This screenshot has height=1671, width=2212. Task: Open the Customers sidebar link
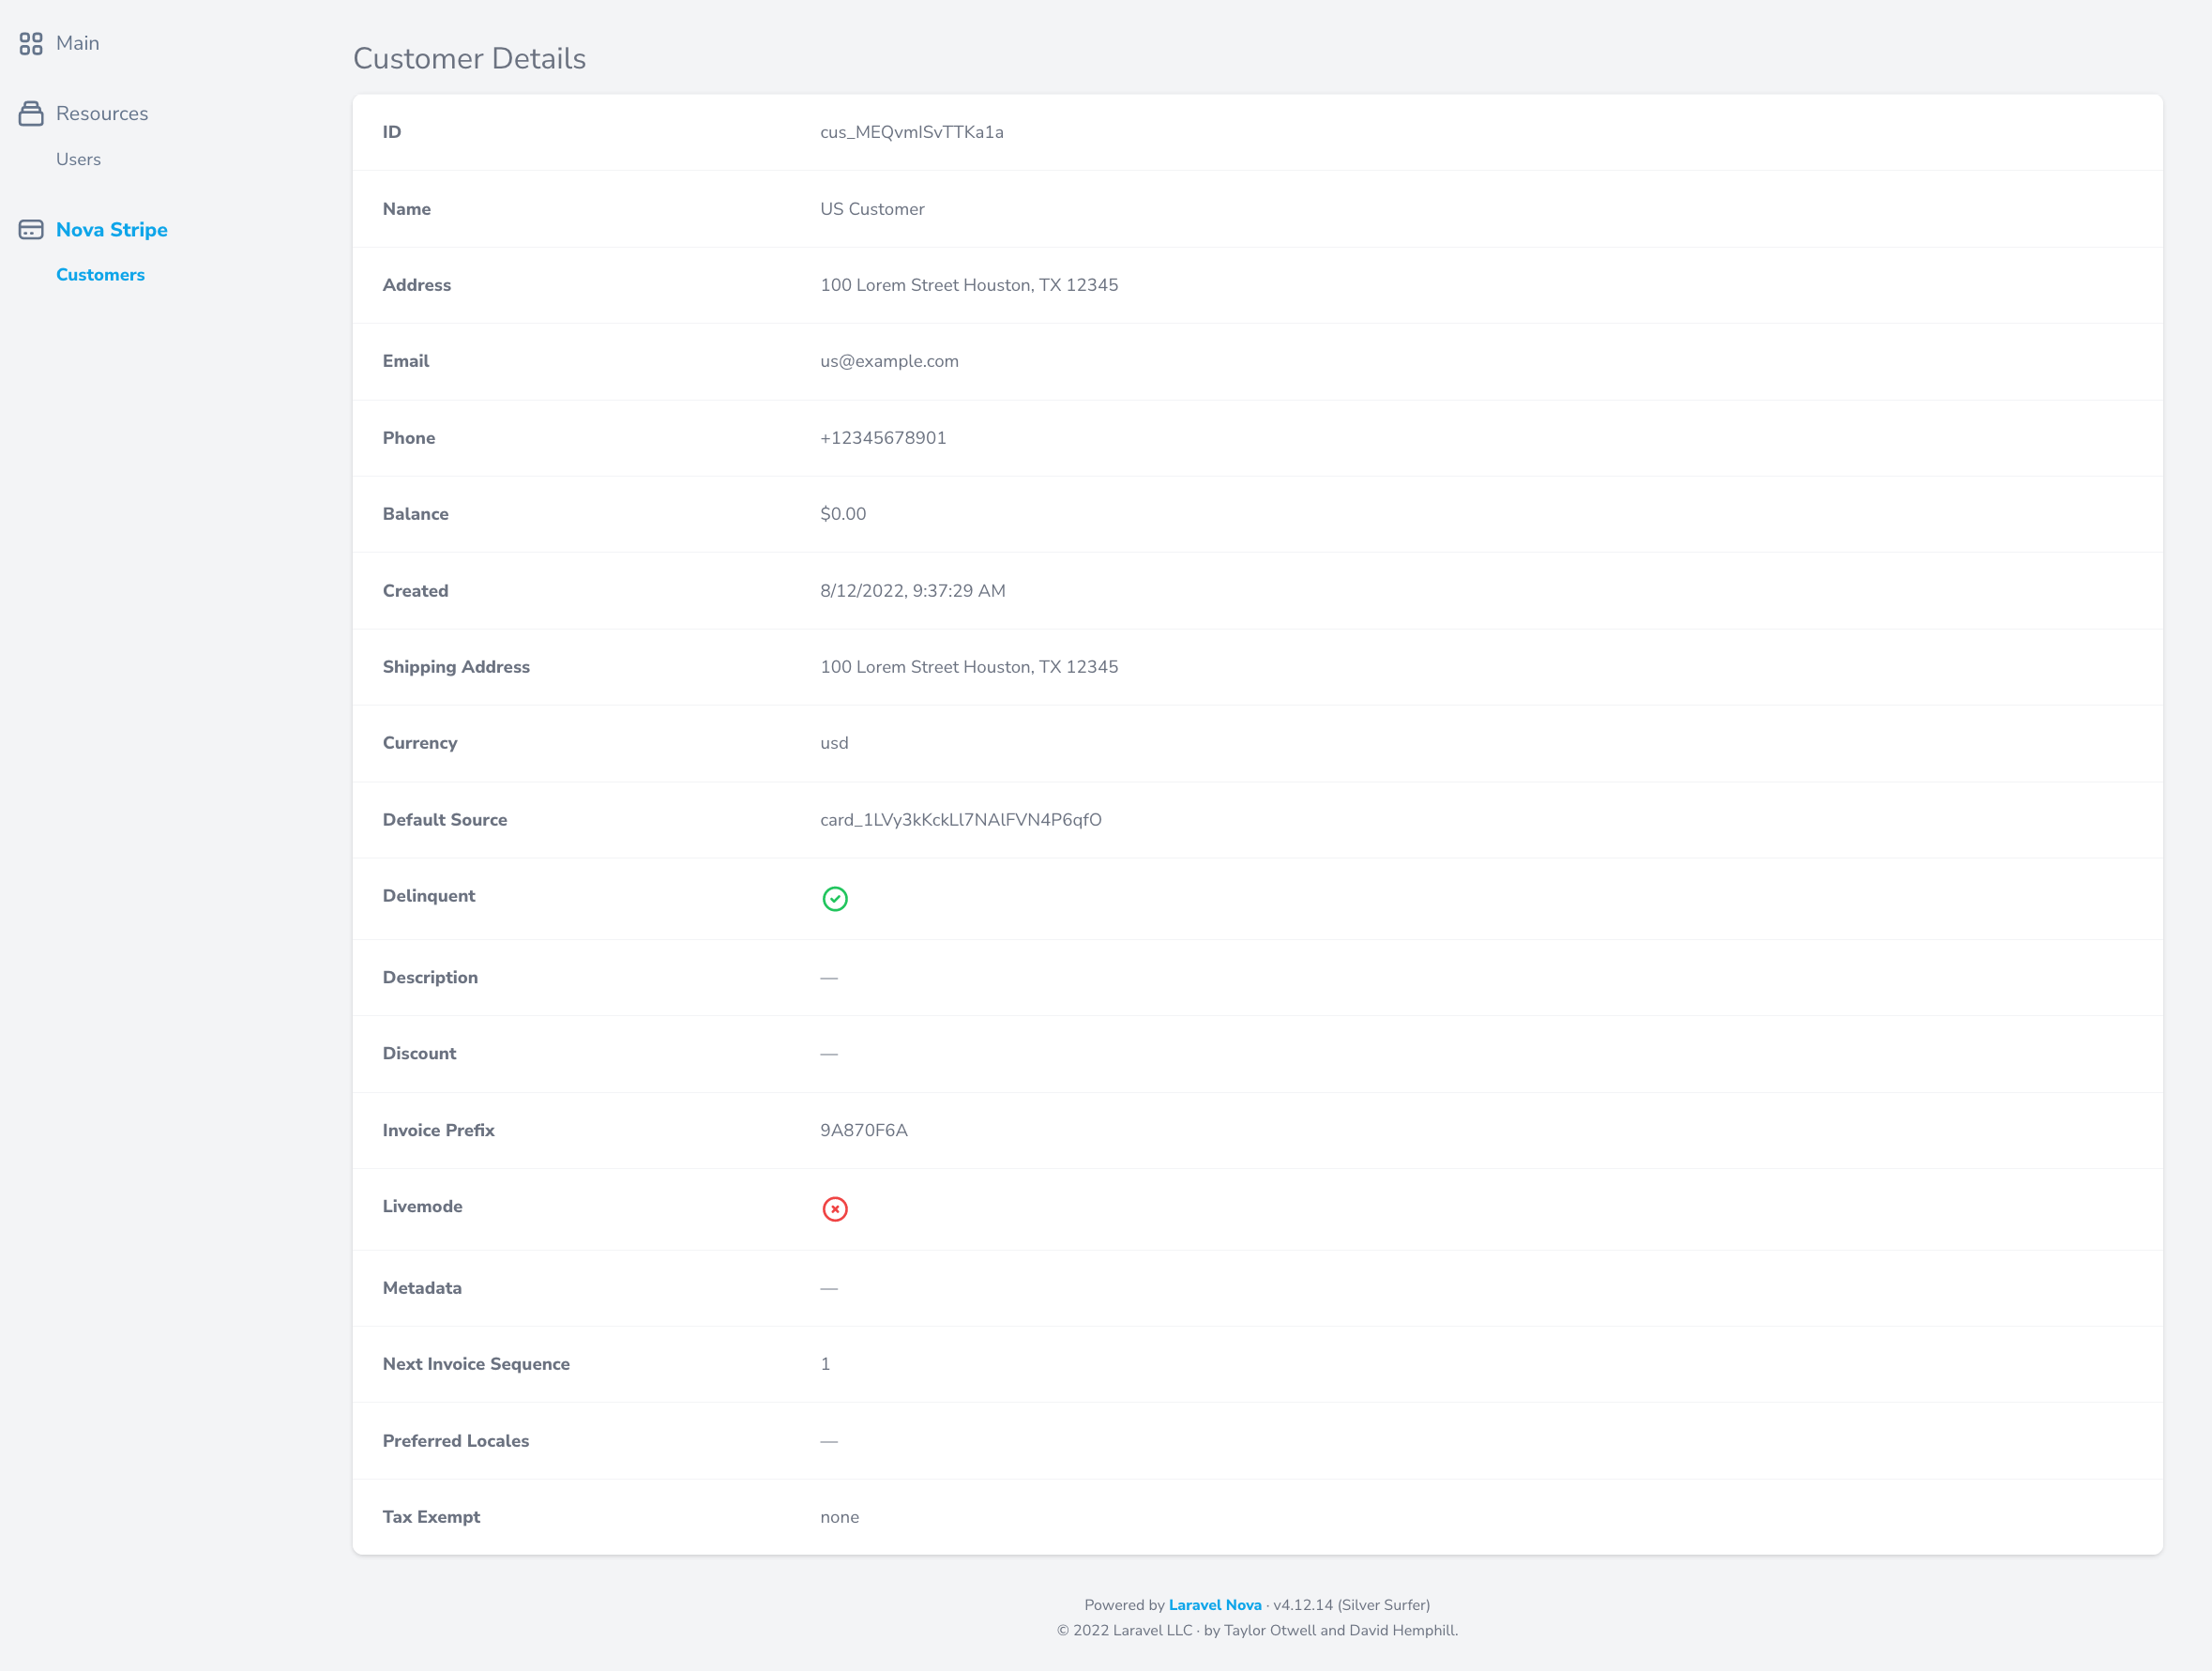click(x=100, y=275)
